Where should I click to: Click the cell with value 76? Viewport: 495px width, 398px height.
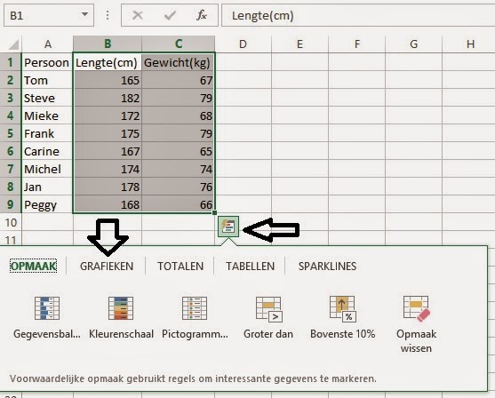pyautogui.click(x=179, y=187)
